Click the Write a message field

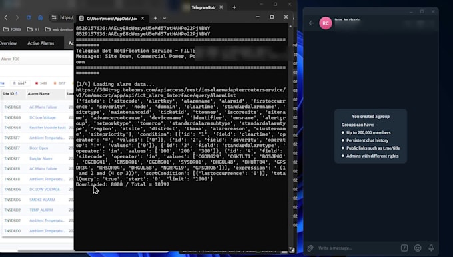click(357, 248)
